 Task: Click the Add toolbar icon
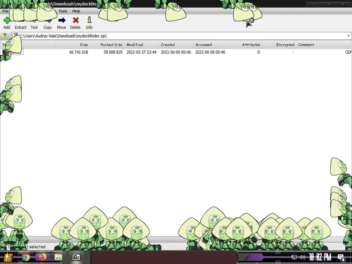tap(7, 20)
